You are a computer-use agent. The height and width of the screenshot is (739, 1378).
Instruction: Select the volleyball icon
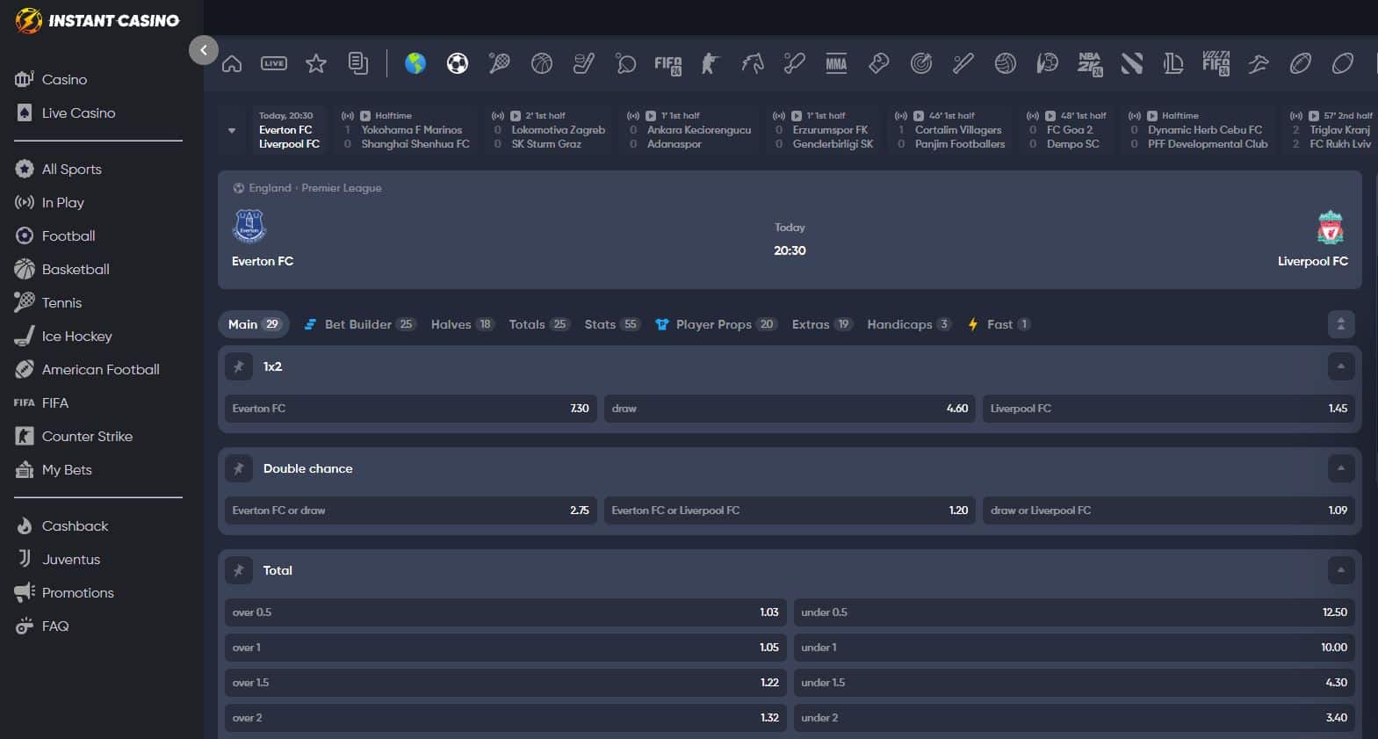click(x=1006, y=63)
